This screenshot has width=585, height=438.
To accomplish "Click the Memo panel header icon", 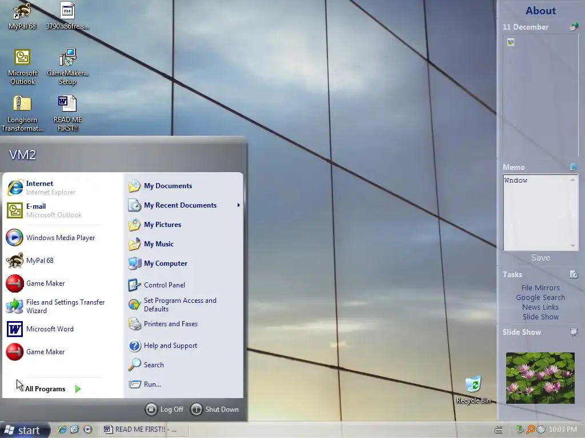I will point(574,167).
